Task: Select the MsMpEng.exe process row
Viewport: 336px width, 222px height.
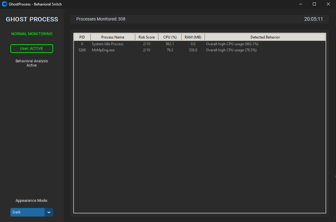Action: click(103, 50)
